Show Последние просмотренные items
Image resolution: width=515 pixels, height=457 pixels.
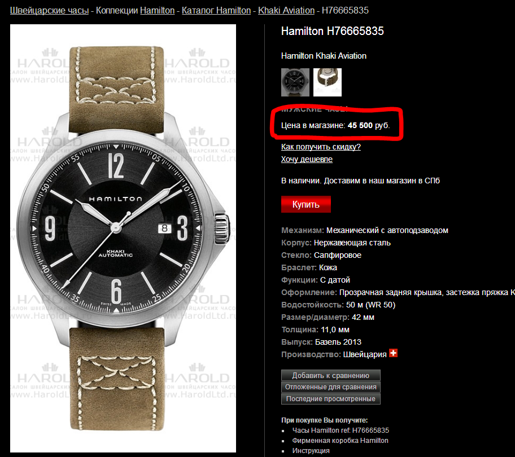[331, 399]
